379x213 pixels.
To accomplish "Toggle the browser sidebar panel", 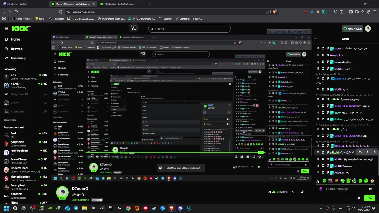I will tap(351, 12).
